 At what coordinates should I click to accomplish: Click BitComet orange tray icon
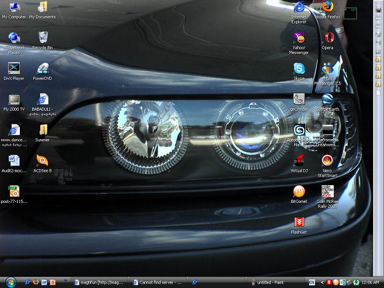(x=336, y=282)
